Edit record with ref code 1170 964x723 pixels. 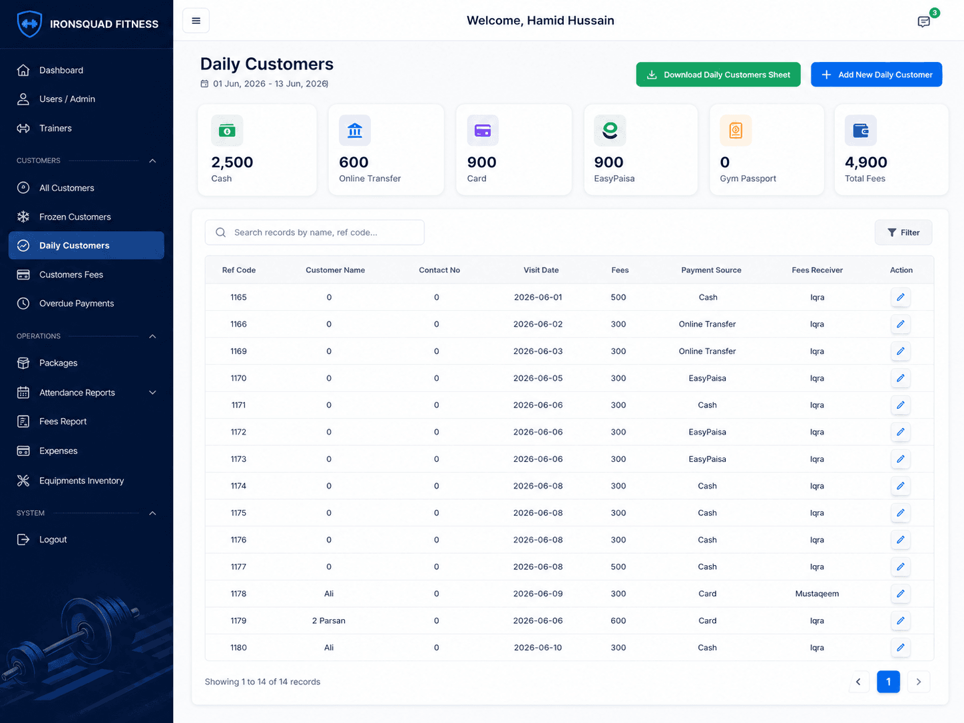[900, 378]
